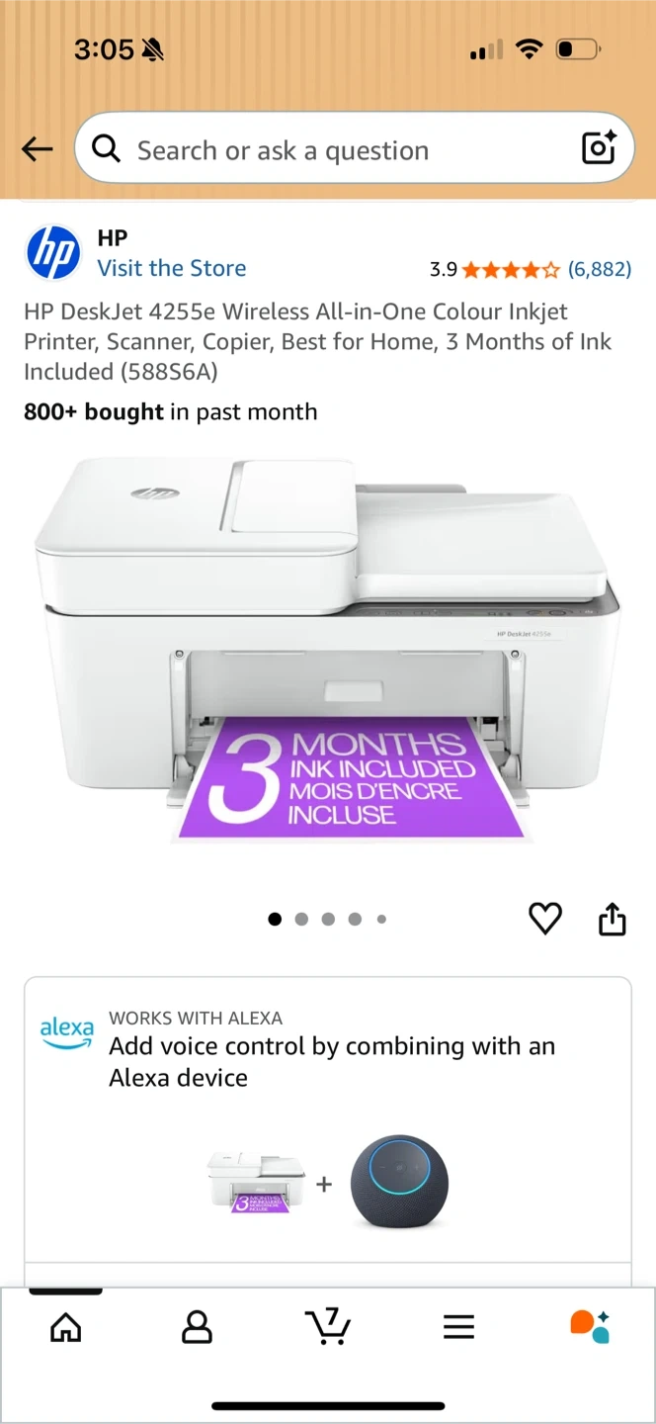656x1424 pixels.
Task: Tap the share icon
Action: [613, 919]
